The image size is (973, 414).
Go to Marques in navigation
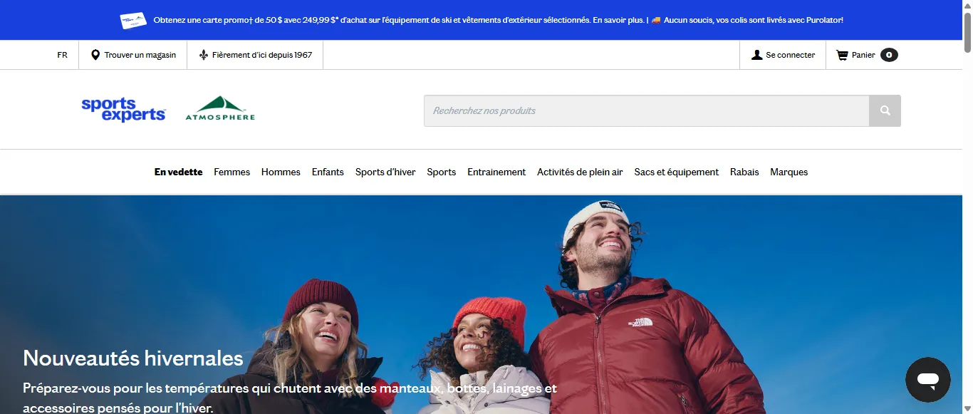click(789, 172)
